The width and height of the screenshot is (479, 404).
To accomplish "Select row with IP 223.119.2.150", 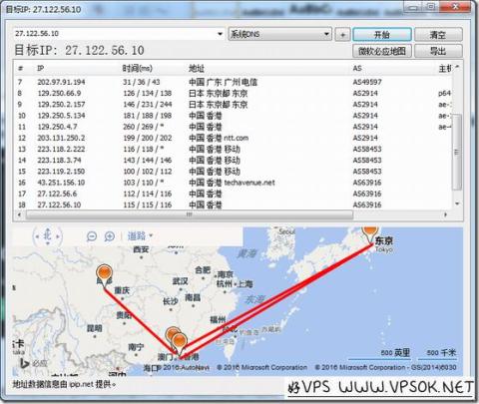I will click(x=233, y=172).
